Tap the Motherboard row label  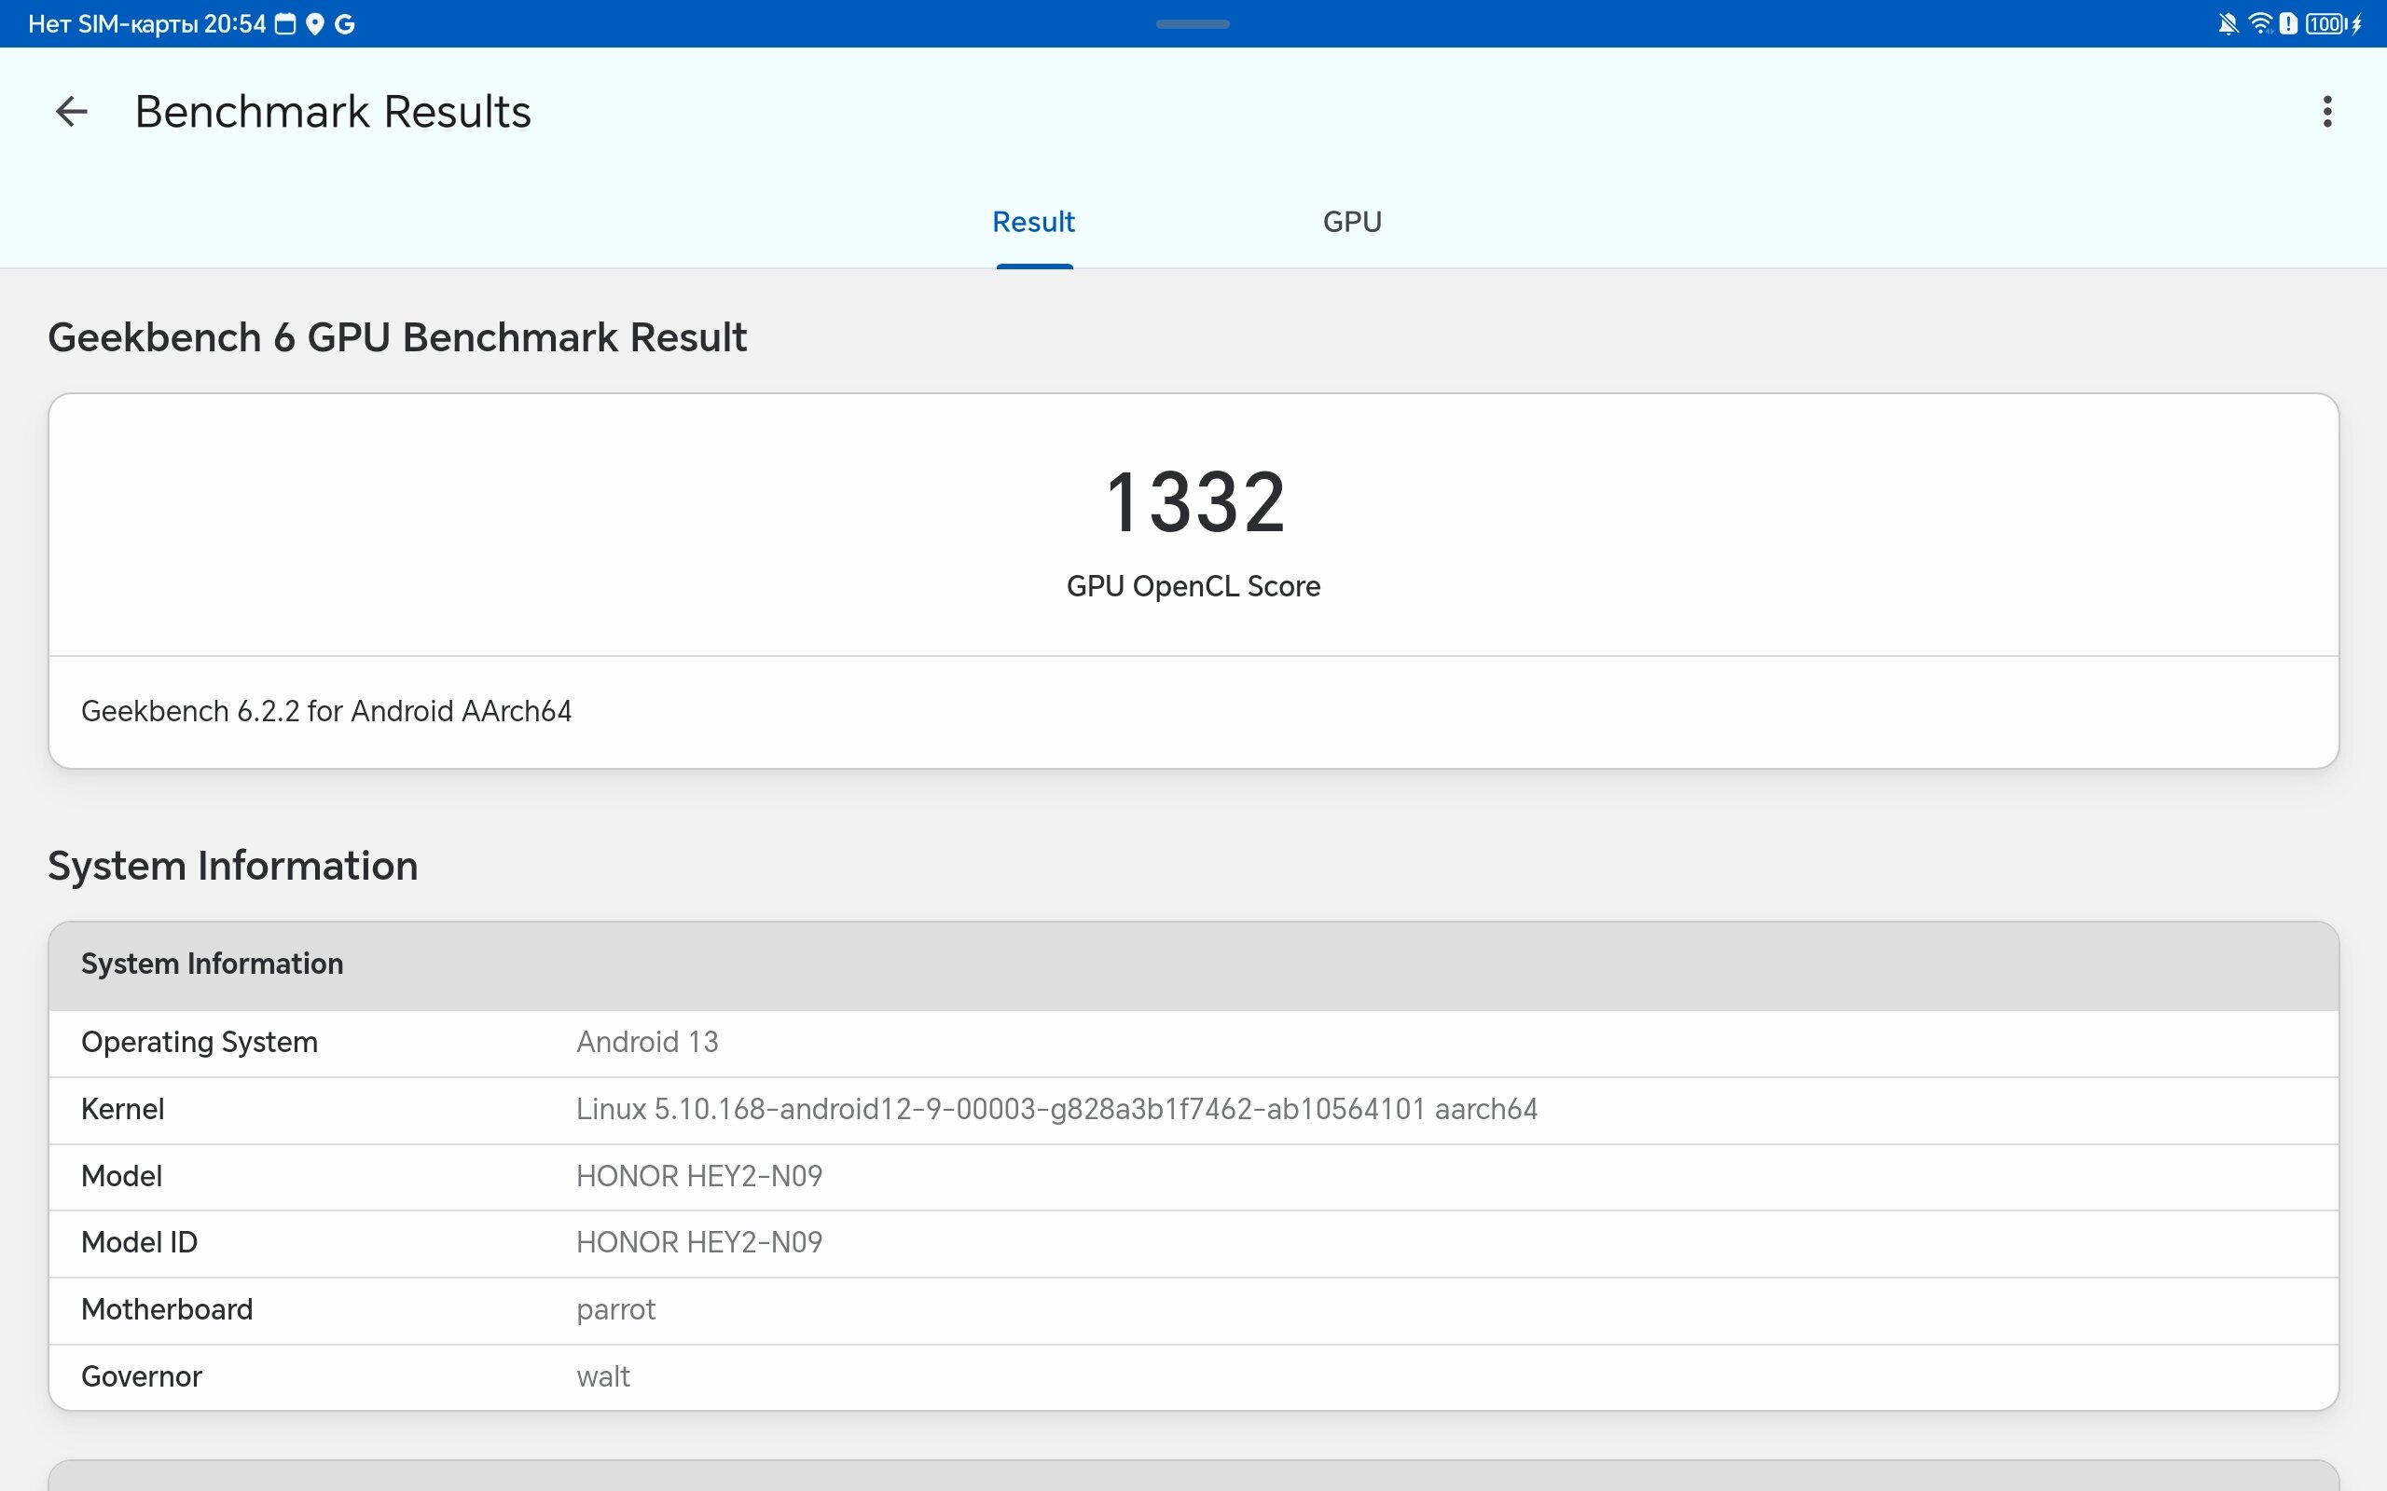coord(167,1309)
